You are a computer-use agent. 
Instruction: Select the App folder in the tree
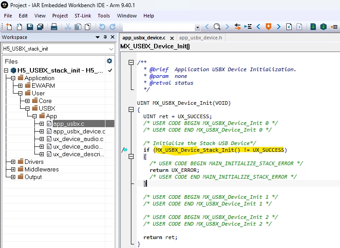51,116
